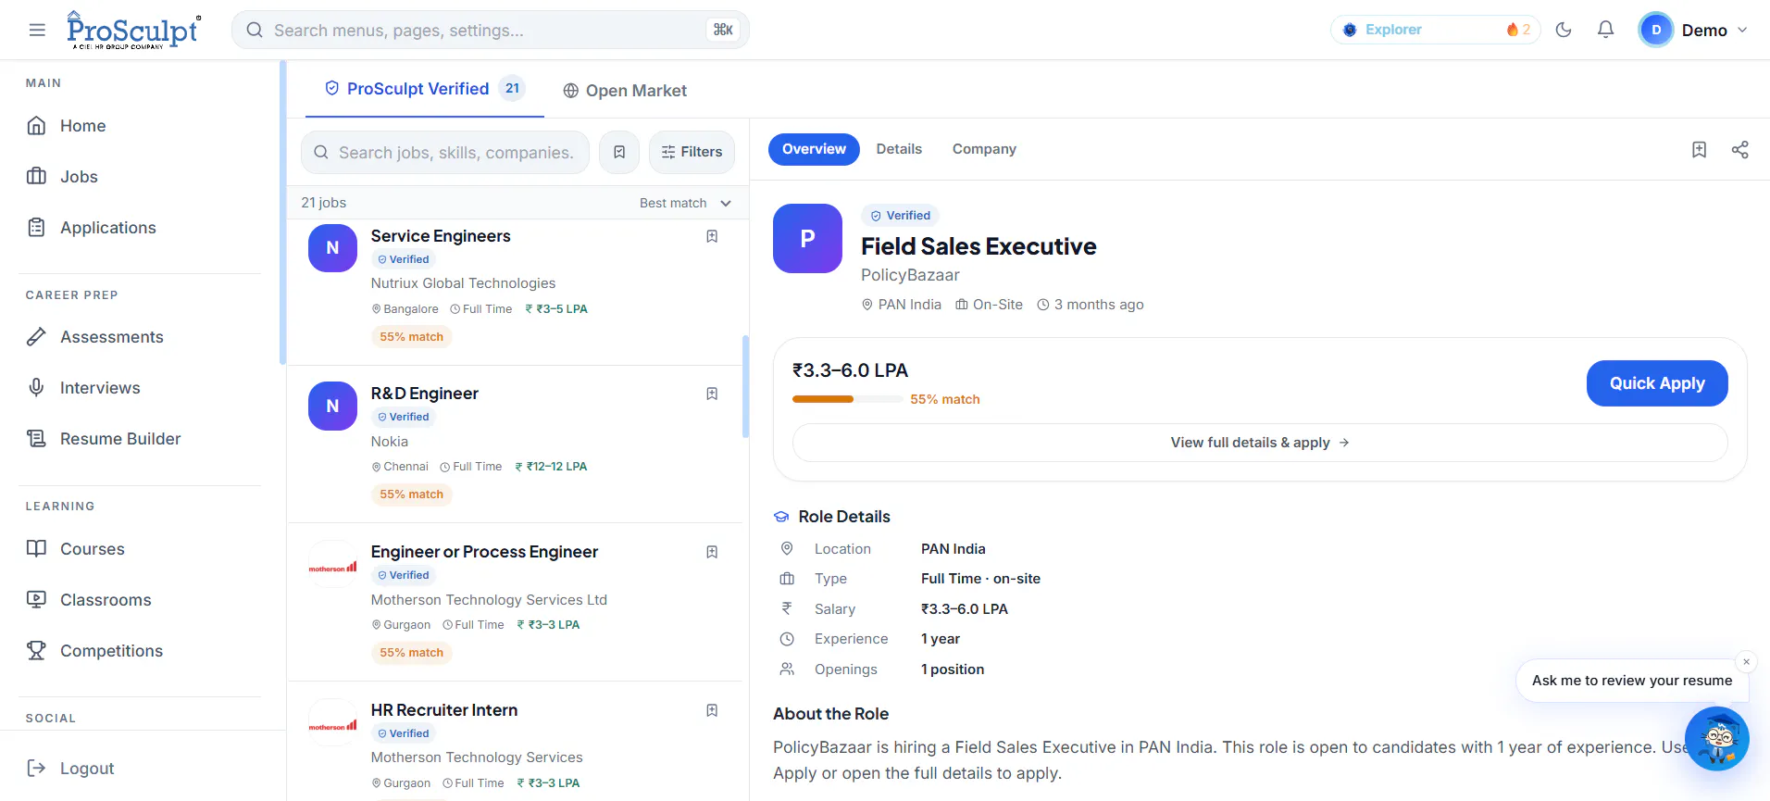Open the assistant chatbot avatar

1717,739
